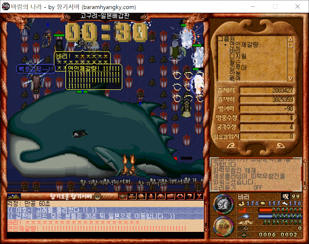Click the binoculars look icon
Viewport: 309px width, 244px height.
click(x=161, y=196)
